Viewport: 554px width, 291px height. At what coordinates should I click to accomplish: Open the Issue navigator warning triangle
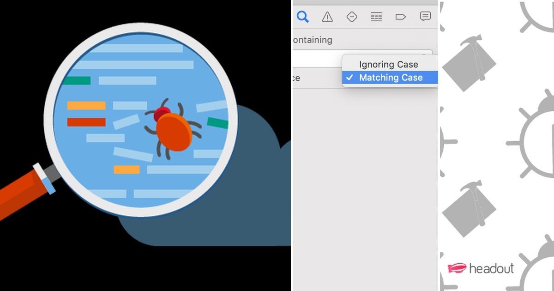[327, 17]
